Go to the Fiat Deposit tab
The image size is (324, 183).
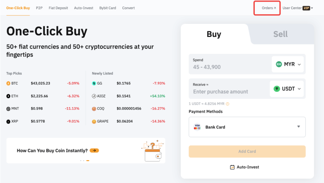[x=58, y=8]
